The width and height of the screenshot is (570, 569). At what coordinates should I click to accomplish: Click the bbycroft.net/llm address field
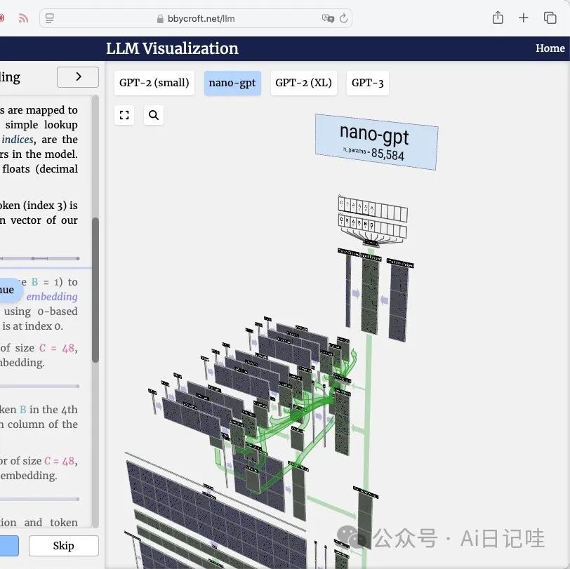196,18
